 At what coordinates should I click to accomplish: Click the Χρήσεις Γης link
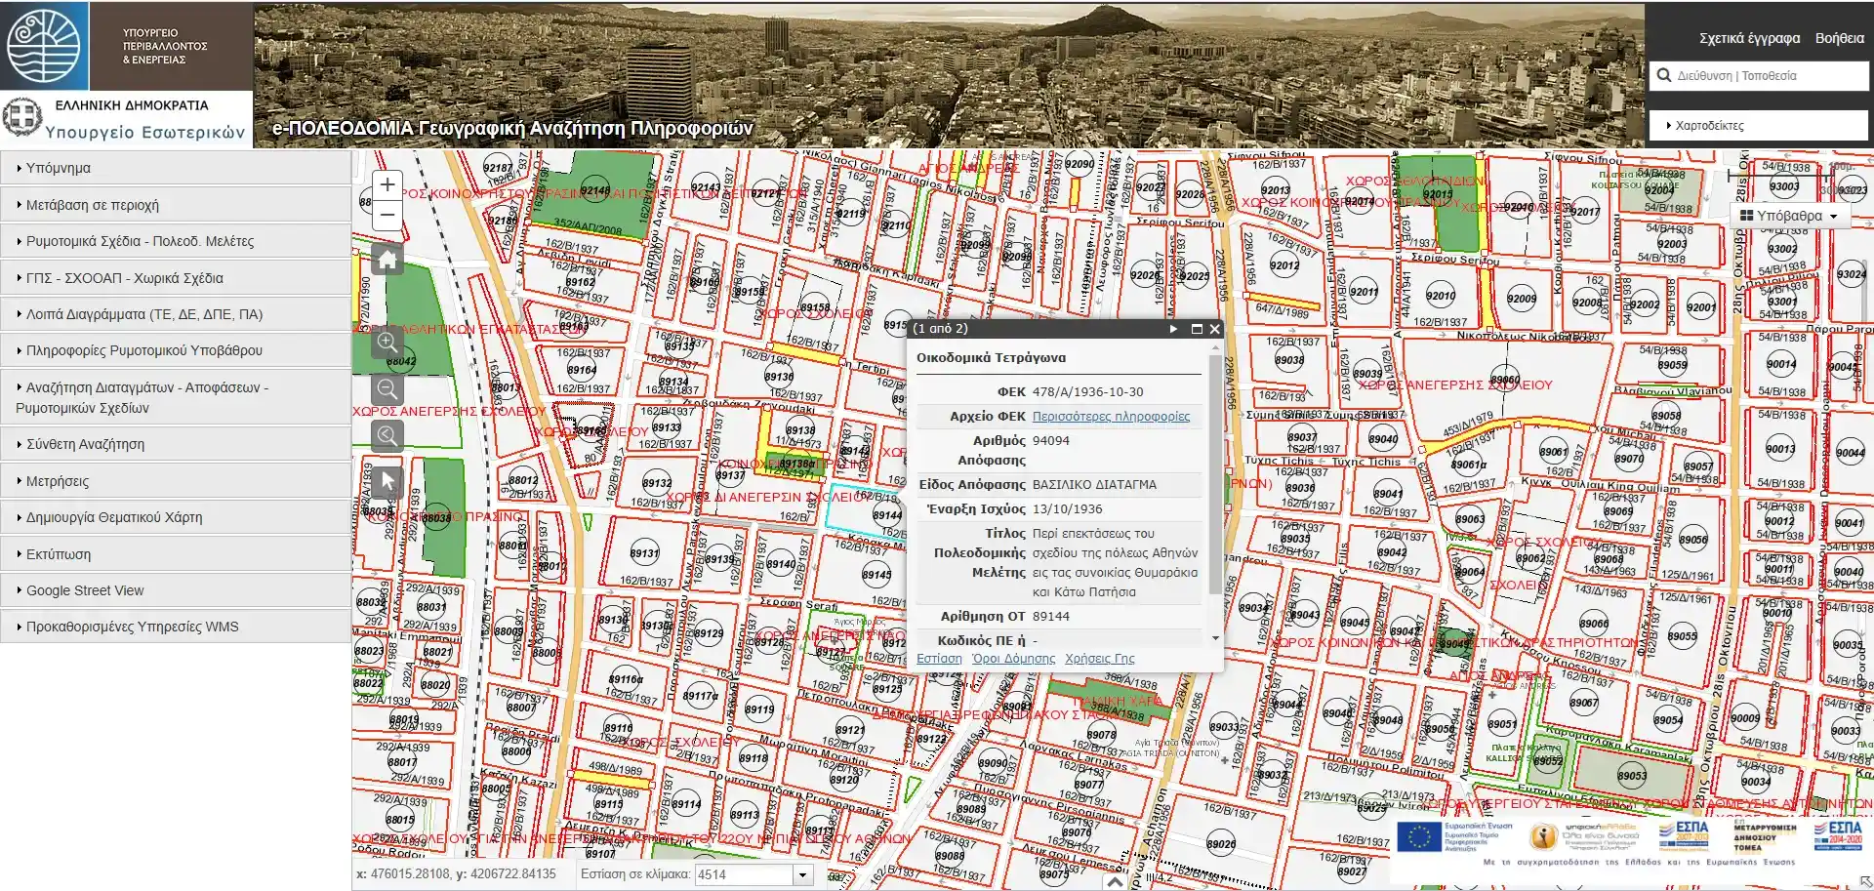[x=1100, y=659]
